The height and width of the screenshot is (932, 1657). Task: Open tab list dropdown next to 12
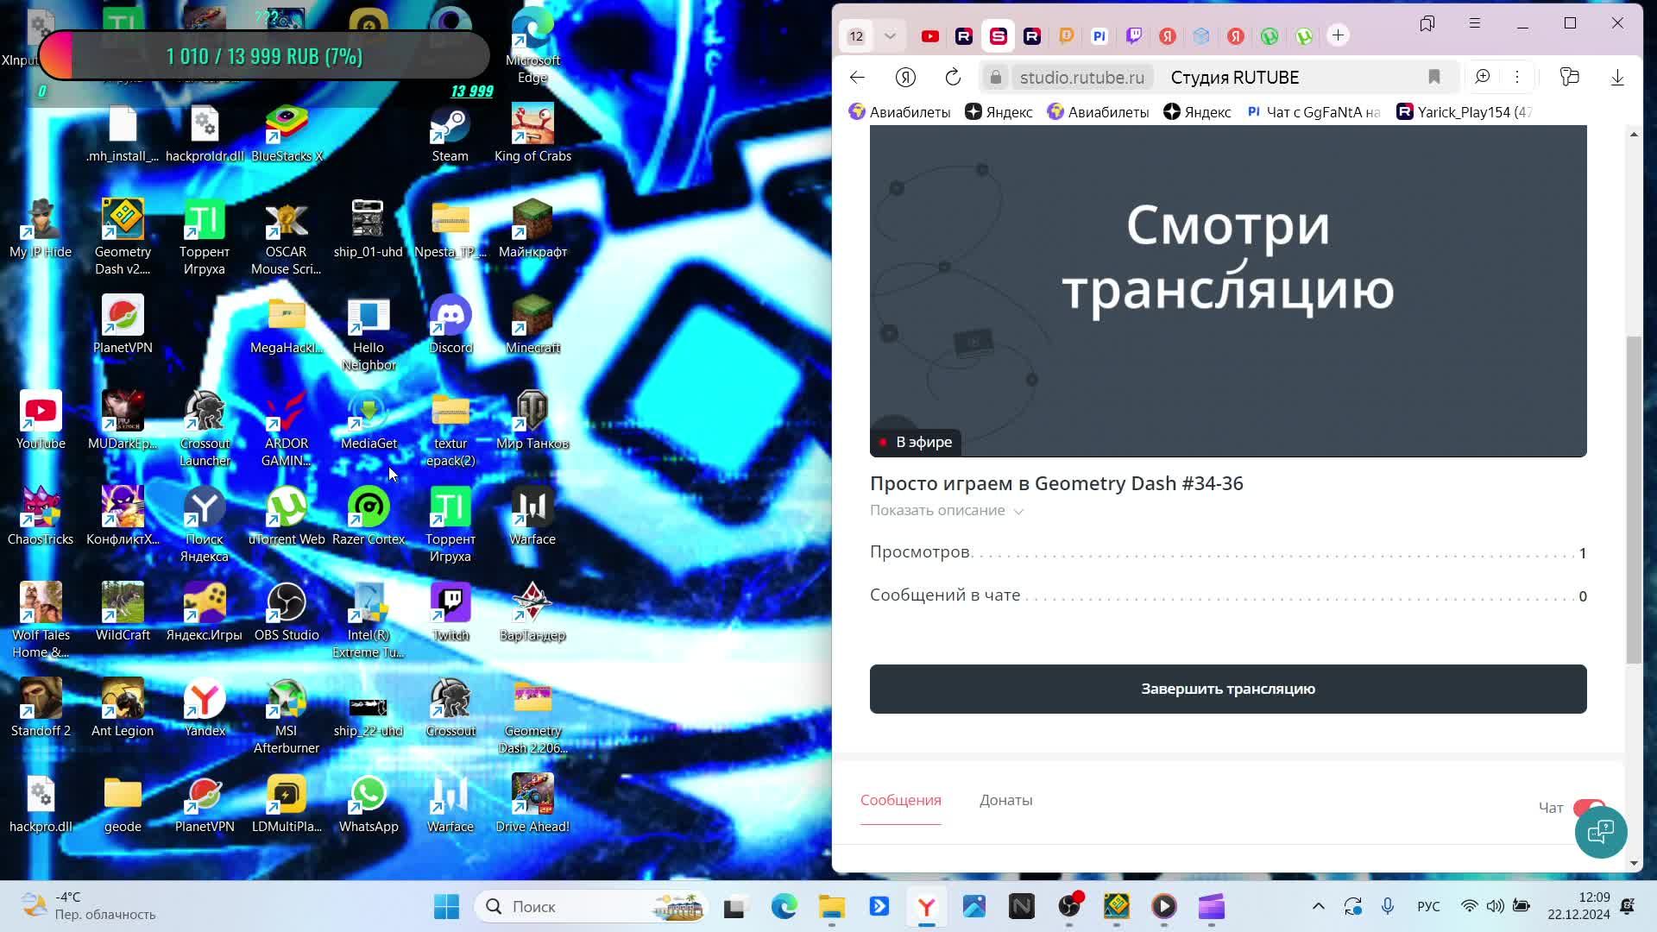890,35
